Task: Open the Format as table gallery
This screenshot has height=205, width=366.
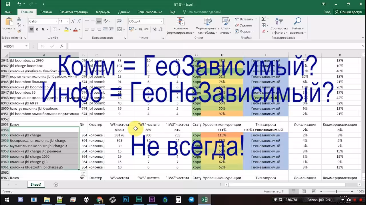Action: 207,27
